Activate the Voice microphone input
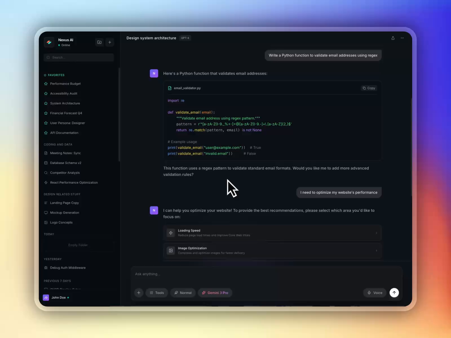This screenshot has width=451, height=338. [375, 293]
